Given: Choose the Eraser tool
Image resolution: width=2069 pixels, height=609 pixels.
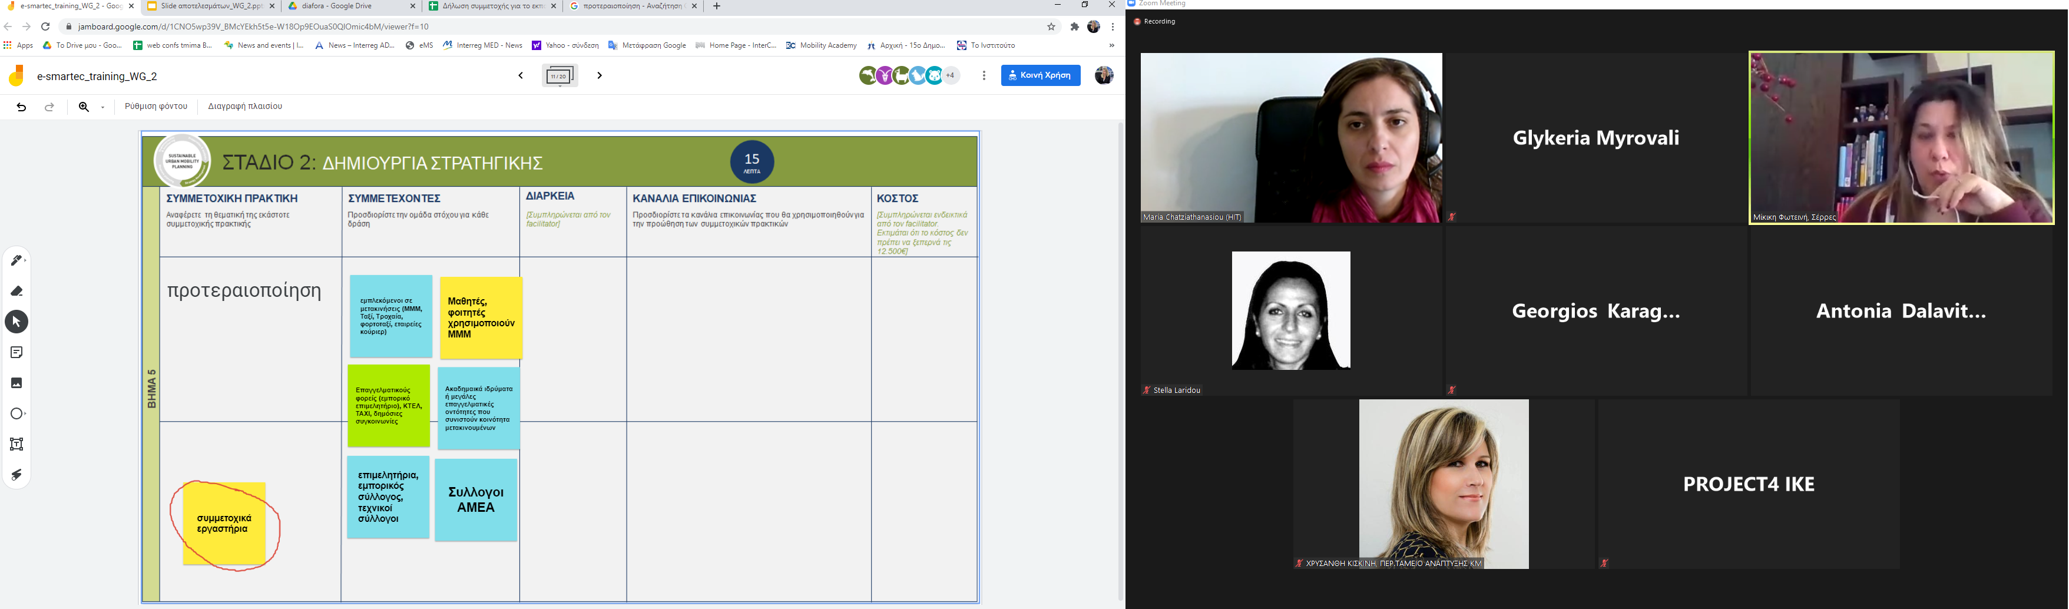Looking at the screenshot, I should point(17,291).
